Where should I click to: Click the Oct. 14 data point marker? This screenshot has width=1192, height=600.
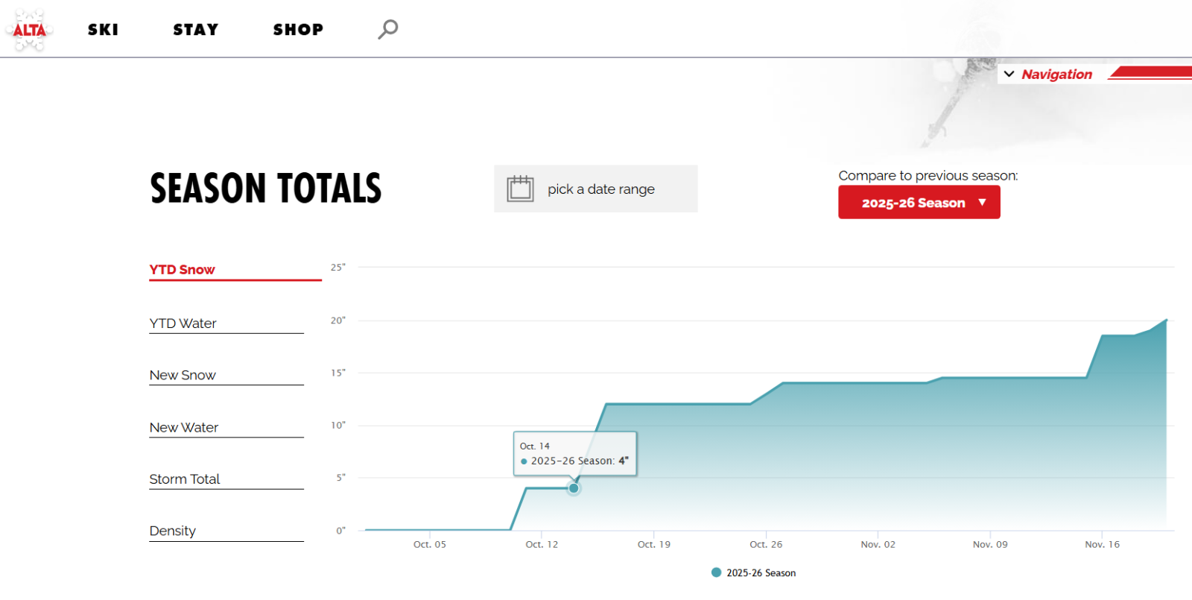click(x=574, y=488)
